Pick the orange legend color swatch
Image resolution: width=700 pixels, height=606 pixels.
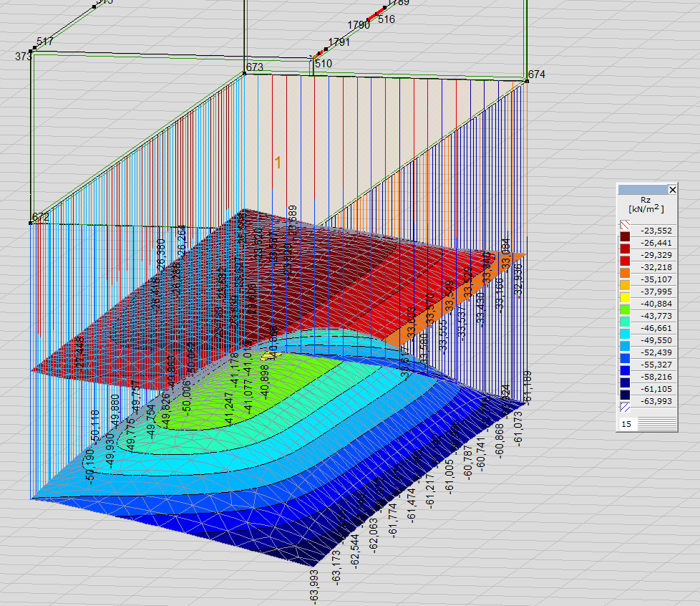pos(625,273)
